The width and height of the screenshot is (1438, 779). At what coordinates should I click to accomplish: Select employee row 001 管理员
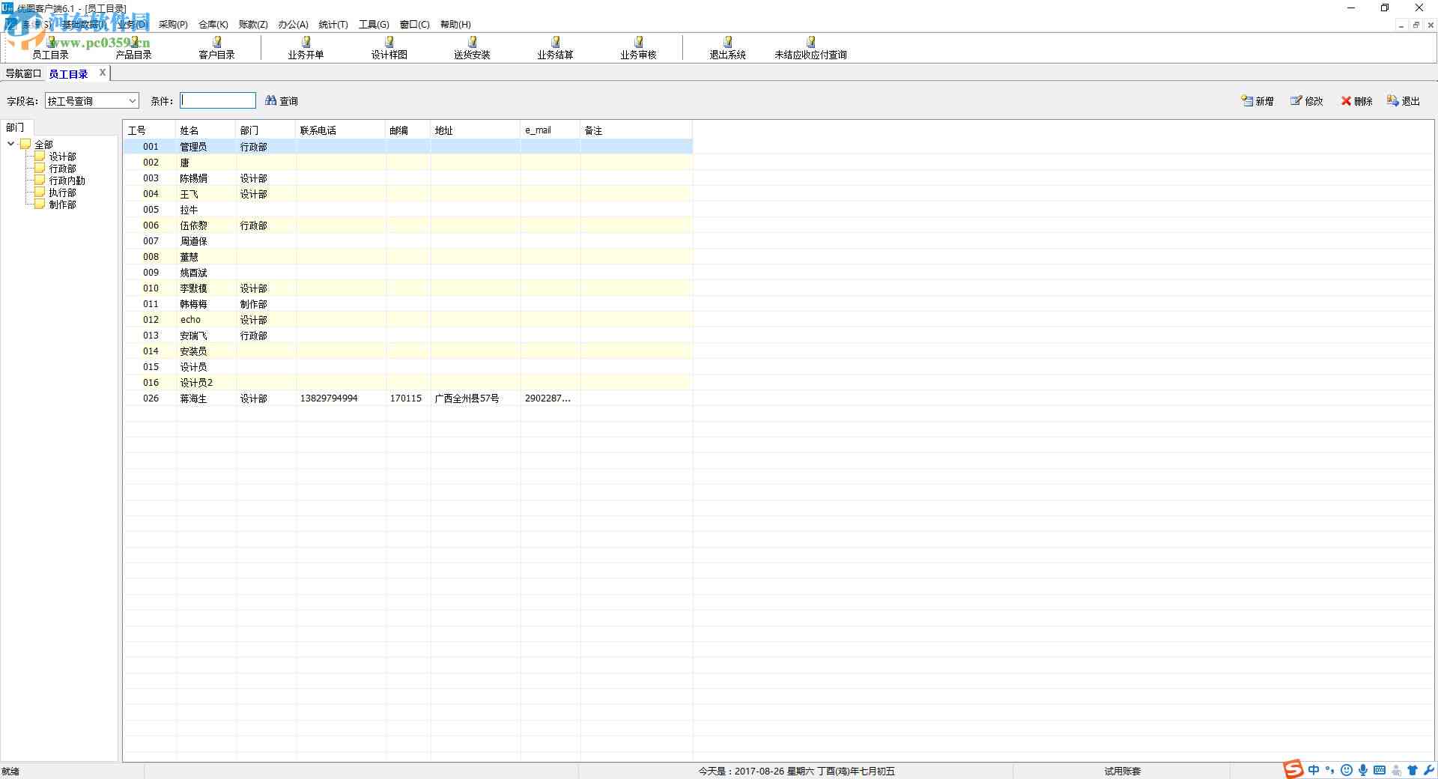[407, 147]
